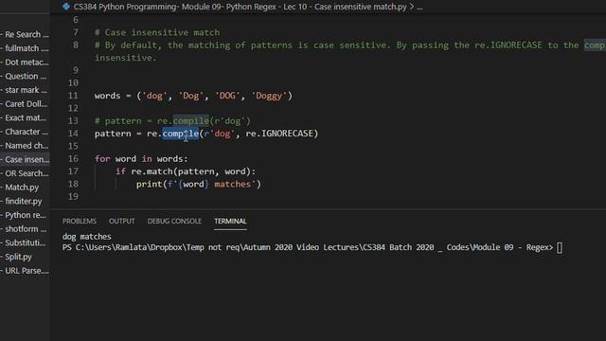The width and height of the screenshot is (606, 341).
Task: Click line number 19 in the gutter
Action: pos(73,197)
